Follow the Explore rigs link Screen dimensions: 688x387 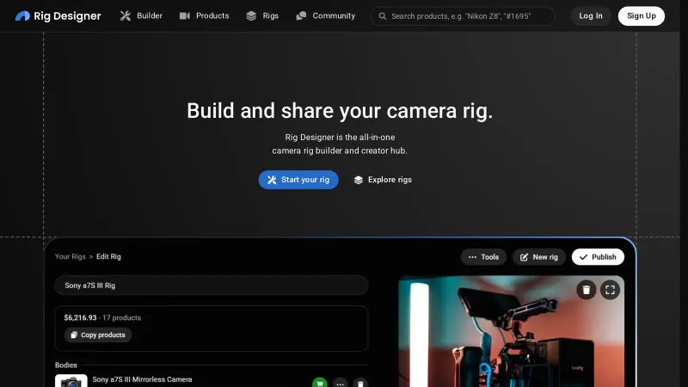[383, 180]
